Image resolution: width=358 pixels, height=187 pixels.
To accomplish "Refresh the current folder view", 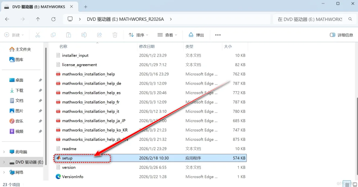I will pos(54,19).
